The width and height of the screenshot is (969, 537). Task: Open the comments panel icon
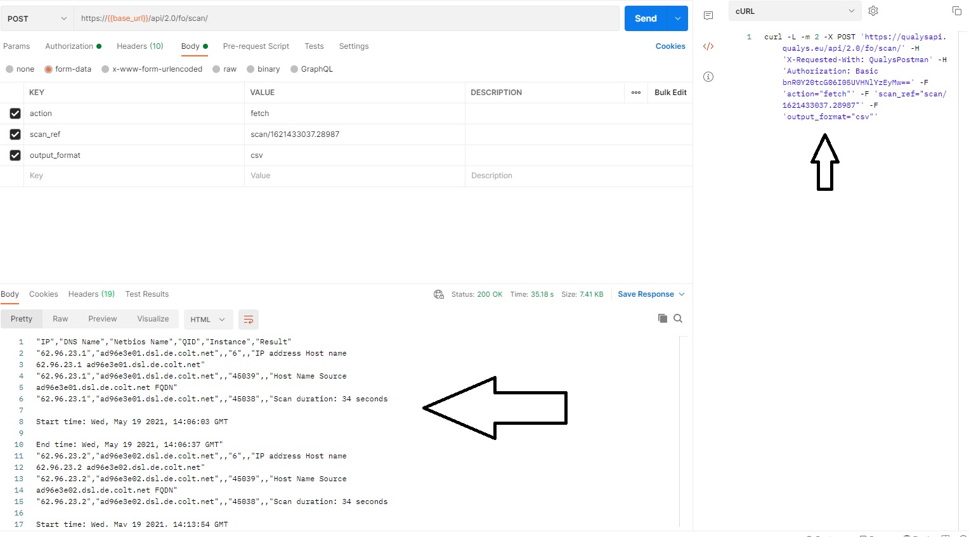pos(708,15)
